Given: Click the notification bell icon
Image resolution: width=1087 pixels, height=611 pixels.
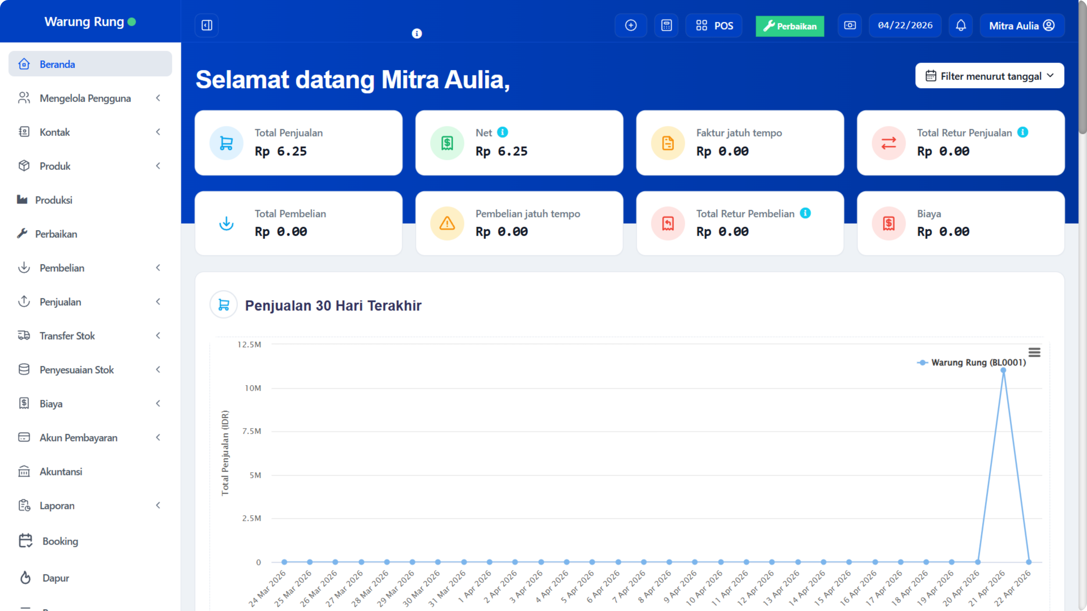Looking at the screenshot, I should pos(961,25).
